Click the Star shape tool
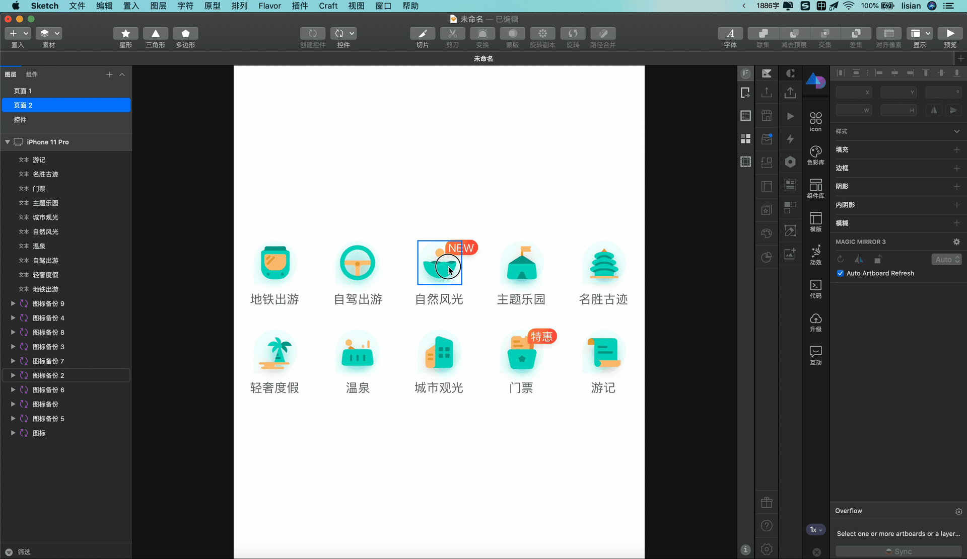 pos(125,34)
